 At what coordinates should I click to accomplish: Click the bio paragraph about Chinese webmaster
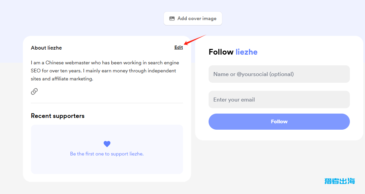coord(105,71)
